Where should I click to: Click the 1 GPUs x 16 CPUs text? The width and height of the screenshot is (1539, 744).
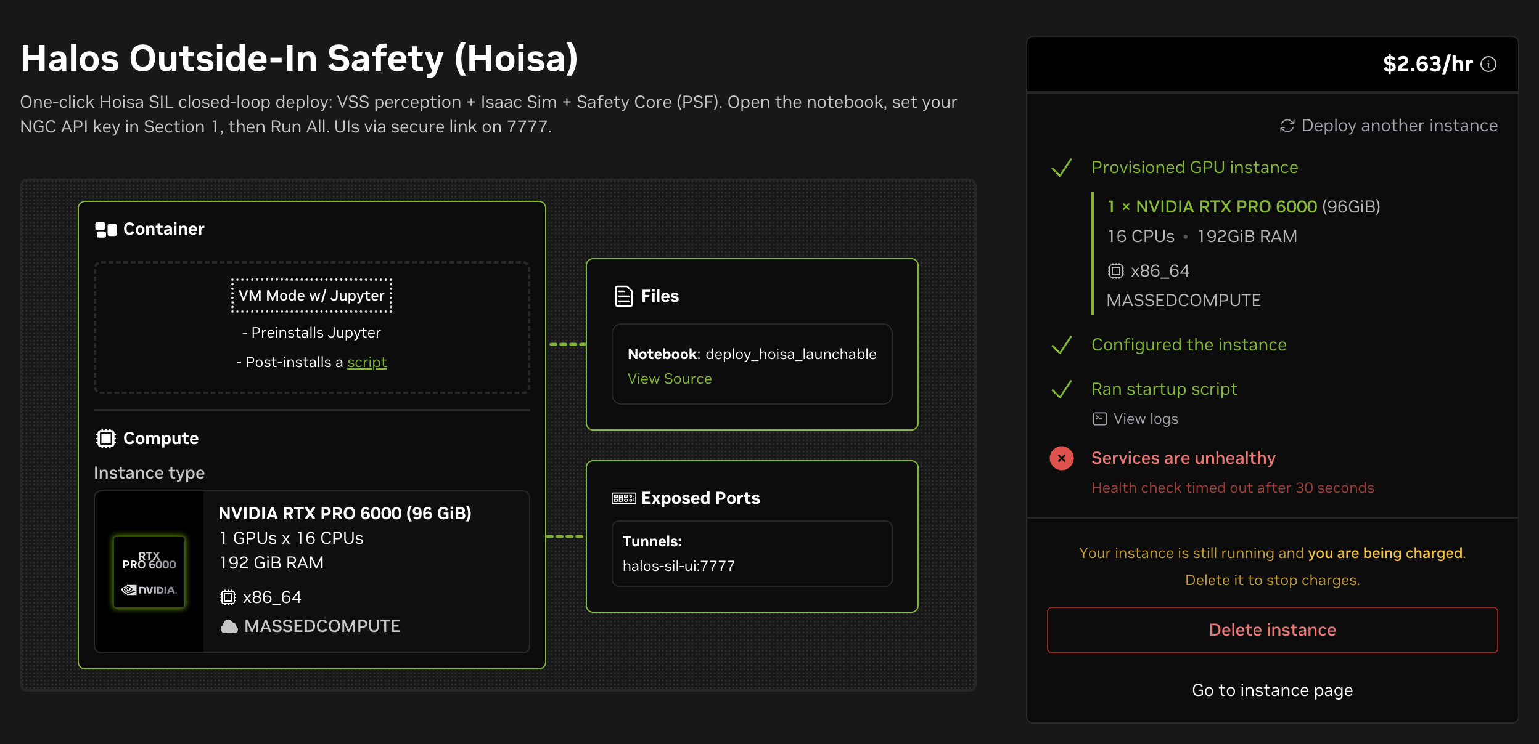(x=292, y=538)
